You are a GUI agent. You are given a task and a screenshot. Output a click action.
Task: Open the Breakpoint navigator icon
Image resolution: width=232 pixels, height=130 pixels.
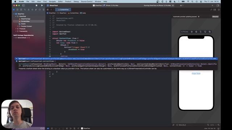coord(40,10)
